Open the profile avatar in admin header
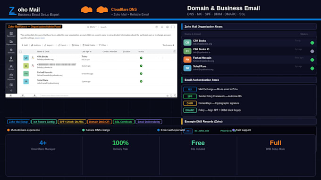Viewport: 321px width, 180px height. tap(173, 27)
